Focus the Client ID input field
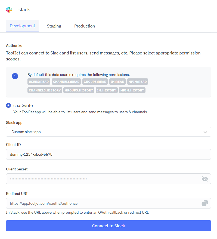The width and height of the screenshot is (217, 239). pyautogui.click(x=108, y=154)
